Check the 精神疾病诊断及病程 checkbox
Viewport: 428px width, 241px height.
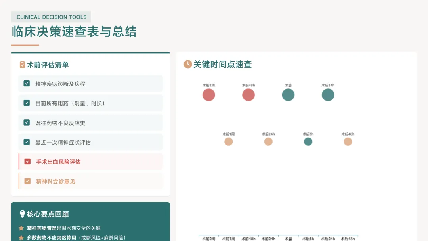tap(27, 84)
